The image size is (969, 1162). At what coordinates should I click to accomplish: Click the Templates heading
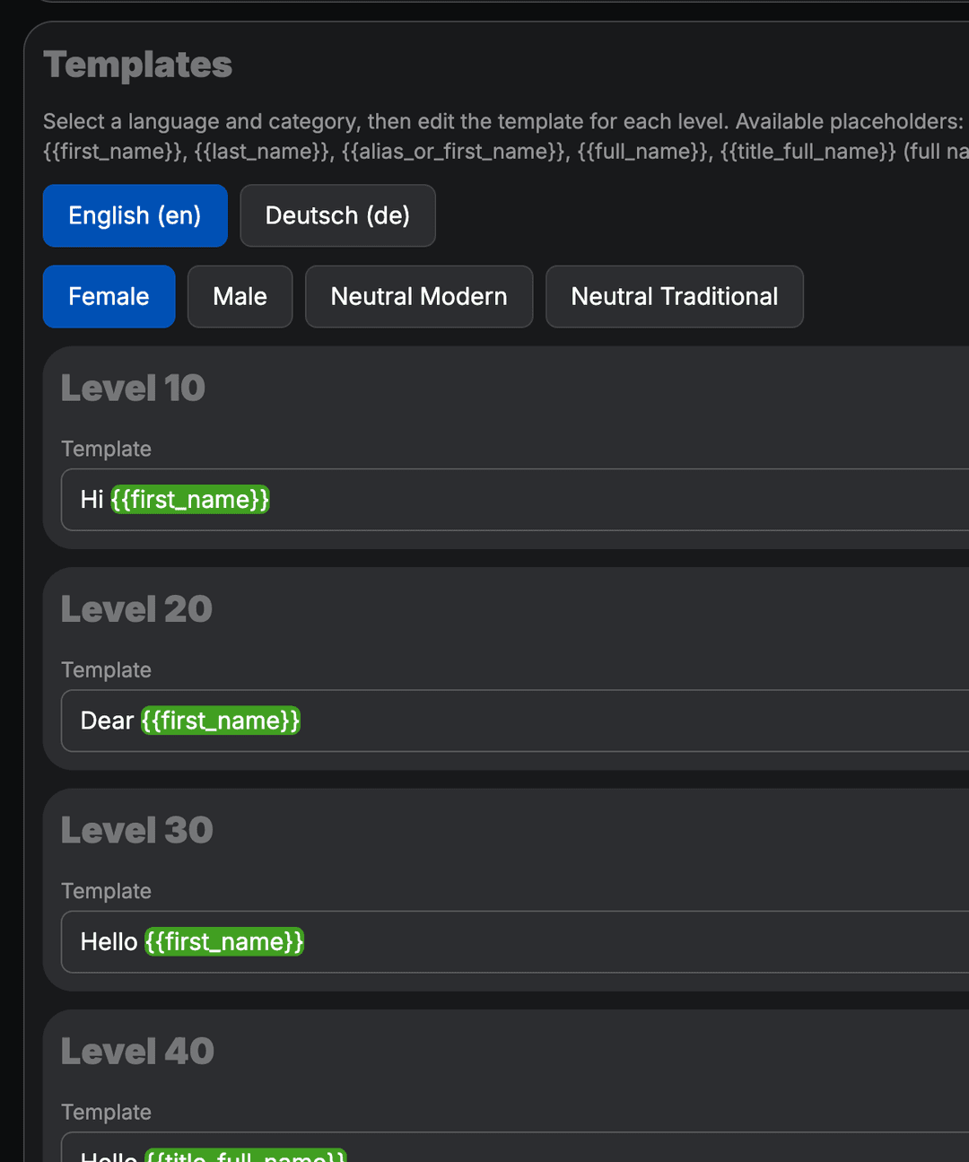click(138, 65)
